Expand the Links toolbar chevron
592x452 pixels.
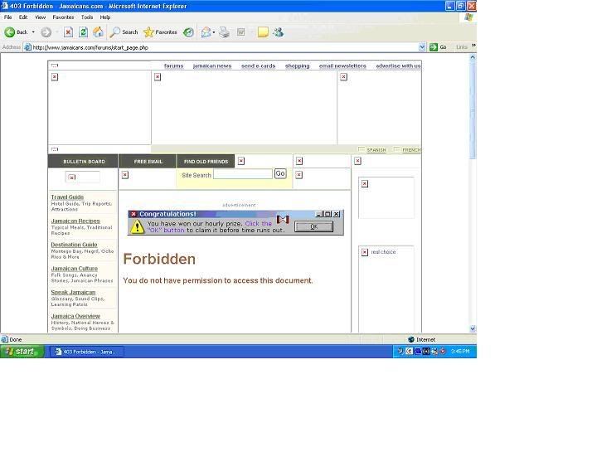tap(473, 46)
